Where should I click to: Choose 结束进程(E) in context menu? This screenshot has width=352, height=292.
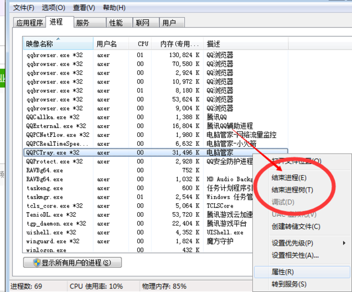[x=289, y=178]
